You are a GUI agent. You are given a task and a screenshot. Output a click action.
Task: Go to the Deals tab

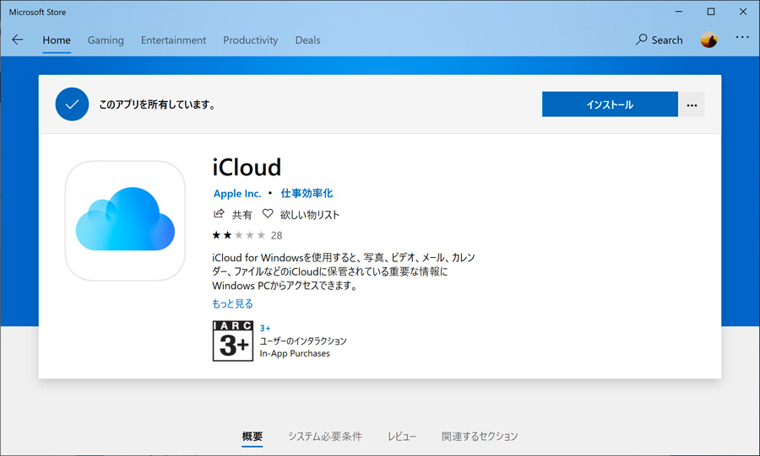[x=307, y=40]
